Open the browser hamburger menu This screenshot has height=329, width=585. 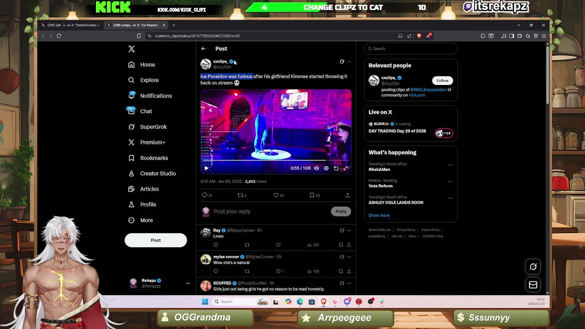(543, 36)
